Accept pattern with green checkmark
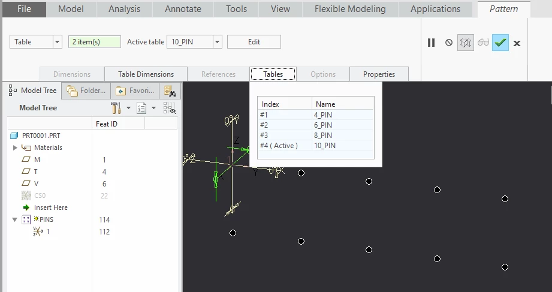 (x=500, y=43)
